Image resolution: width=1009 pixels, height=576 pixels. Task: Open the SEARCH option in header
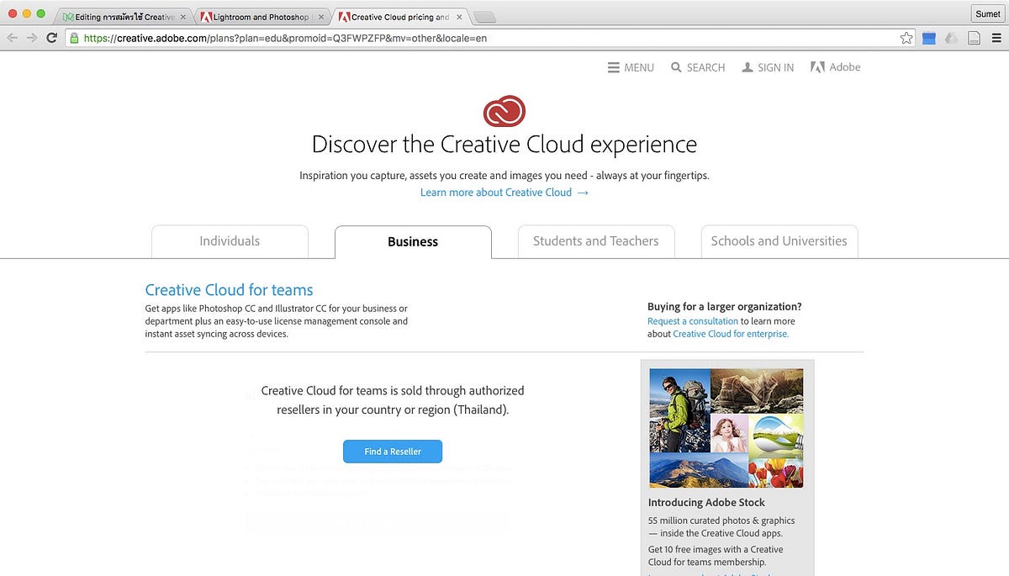click(x=698, y=67)
